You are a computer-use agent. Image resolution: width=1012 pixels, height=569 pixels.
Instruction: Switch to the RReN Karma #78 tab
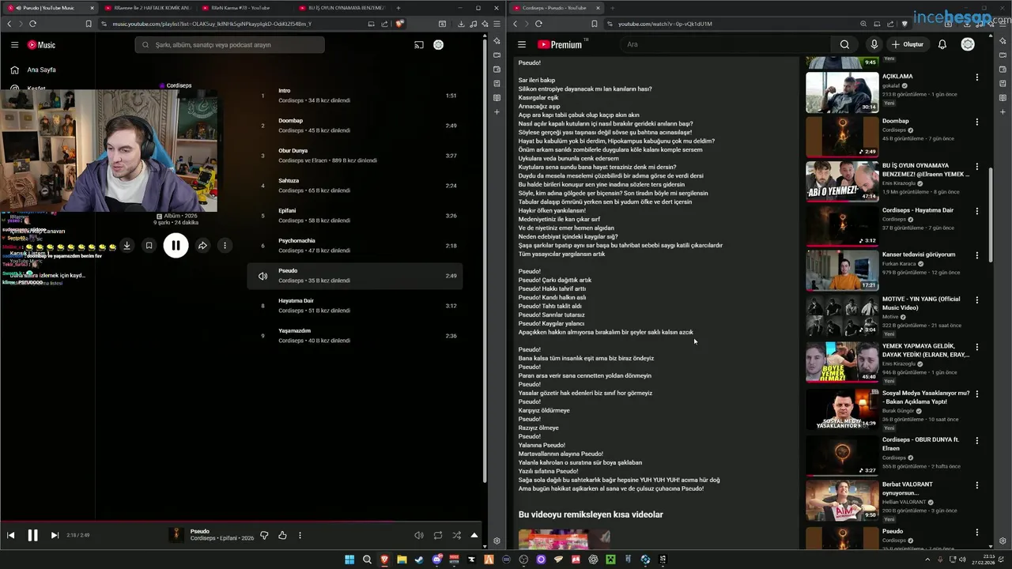245,8
